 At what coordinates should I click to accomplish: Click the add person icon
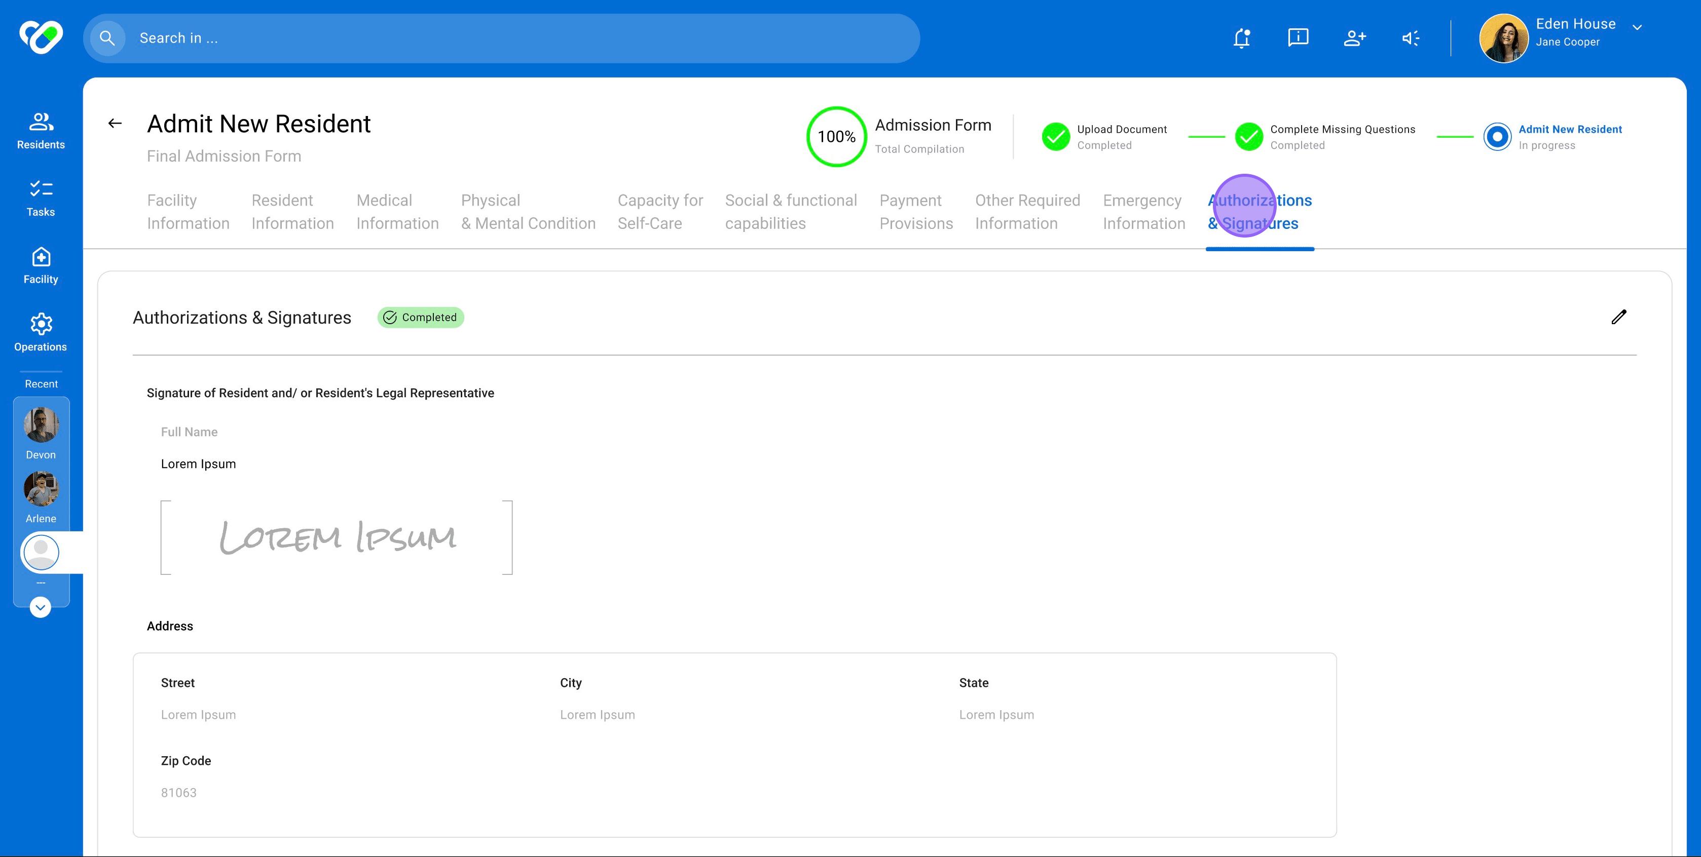coord(1354,38)
